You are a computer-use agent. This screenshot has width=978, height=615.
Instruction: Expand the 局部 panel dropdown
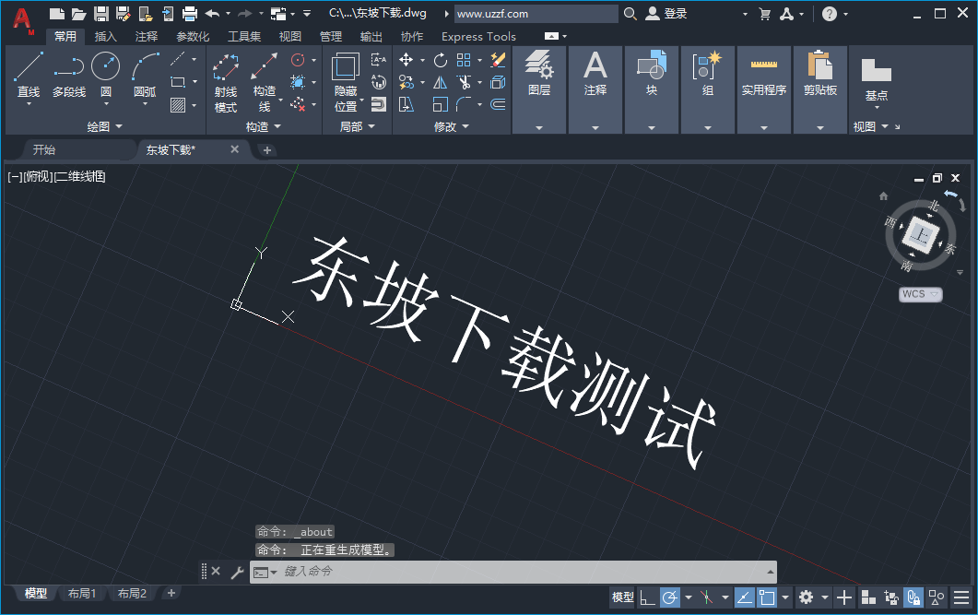pyautogui.click(x=357, y=126)
